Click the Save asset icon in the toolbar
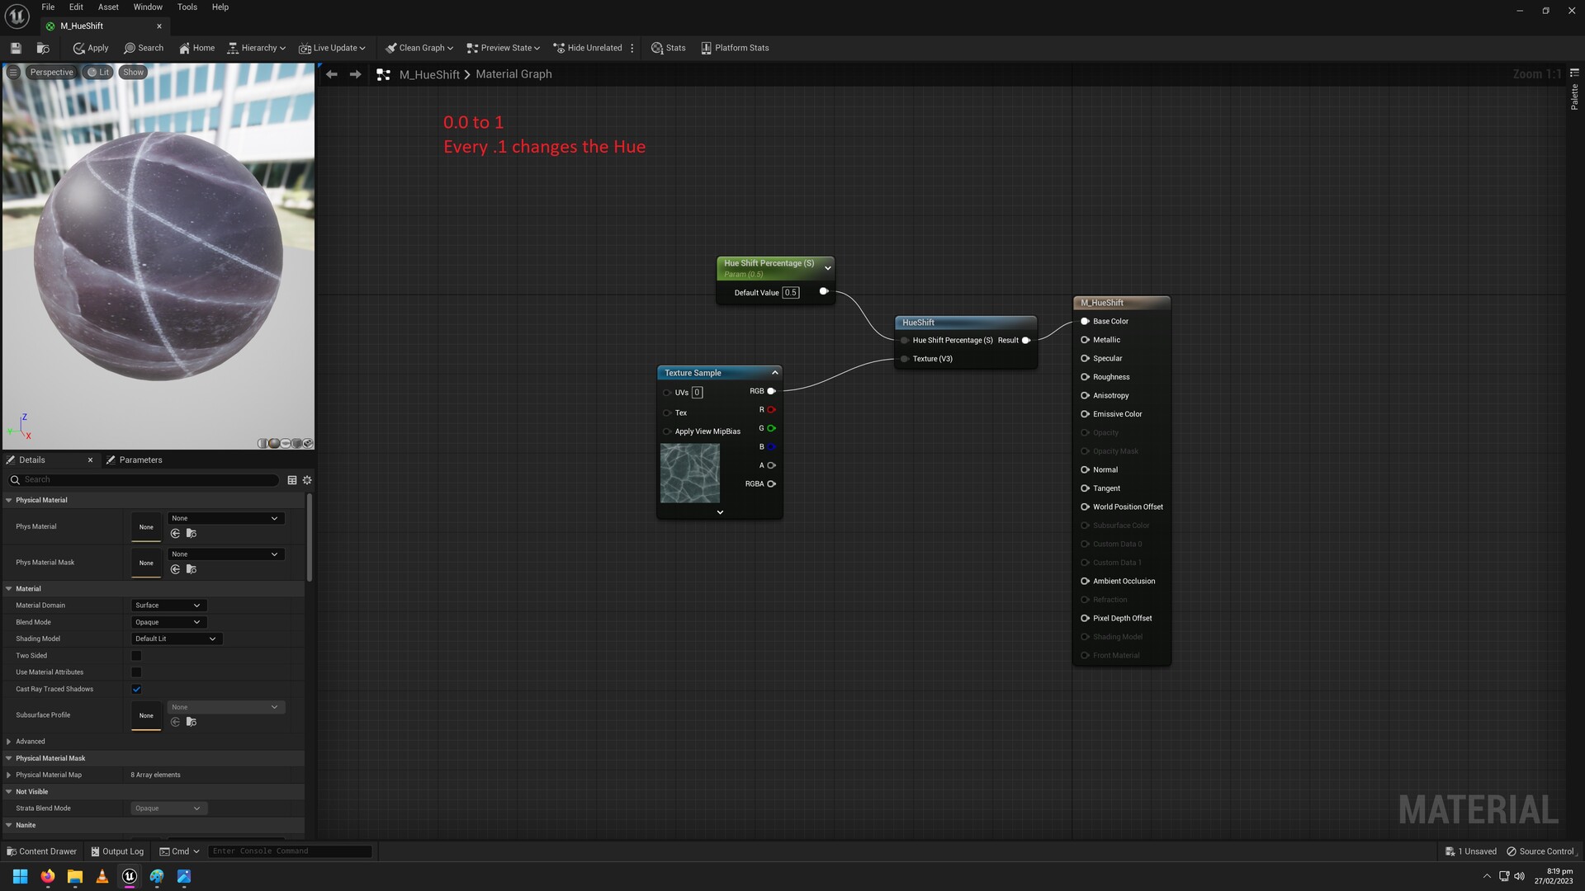The width and height of the screenshot is (1585, 891). (x=15, y=48)
